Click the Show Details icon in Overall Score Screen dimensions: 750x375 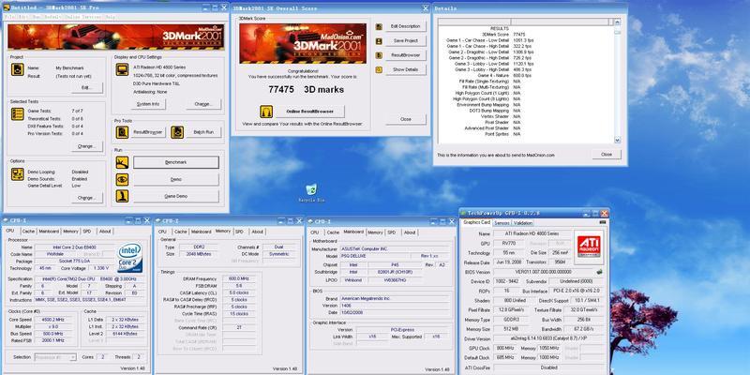click(x=379, y=69)
